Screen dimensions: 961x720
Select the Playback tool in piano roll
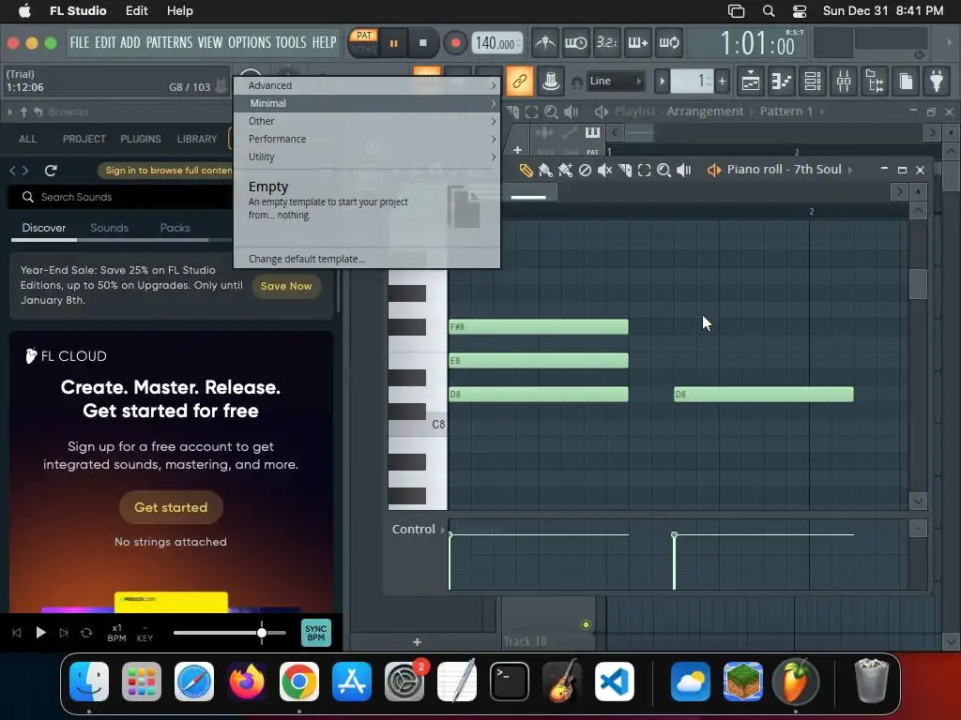(x=684, y=171)
